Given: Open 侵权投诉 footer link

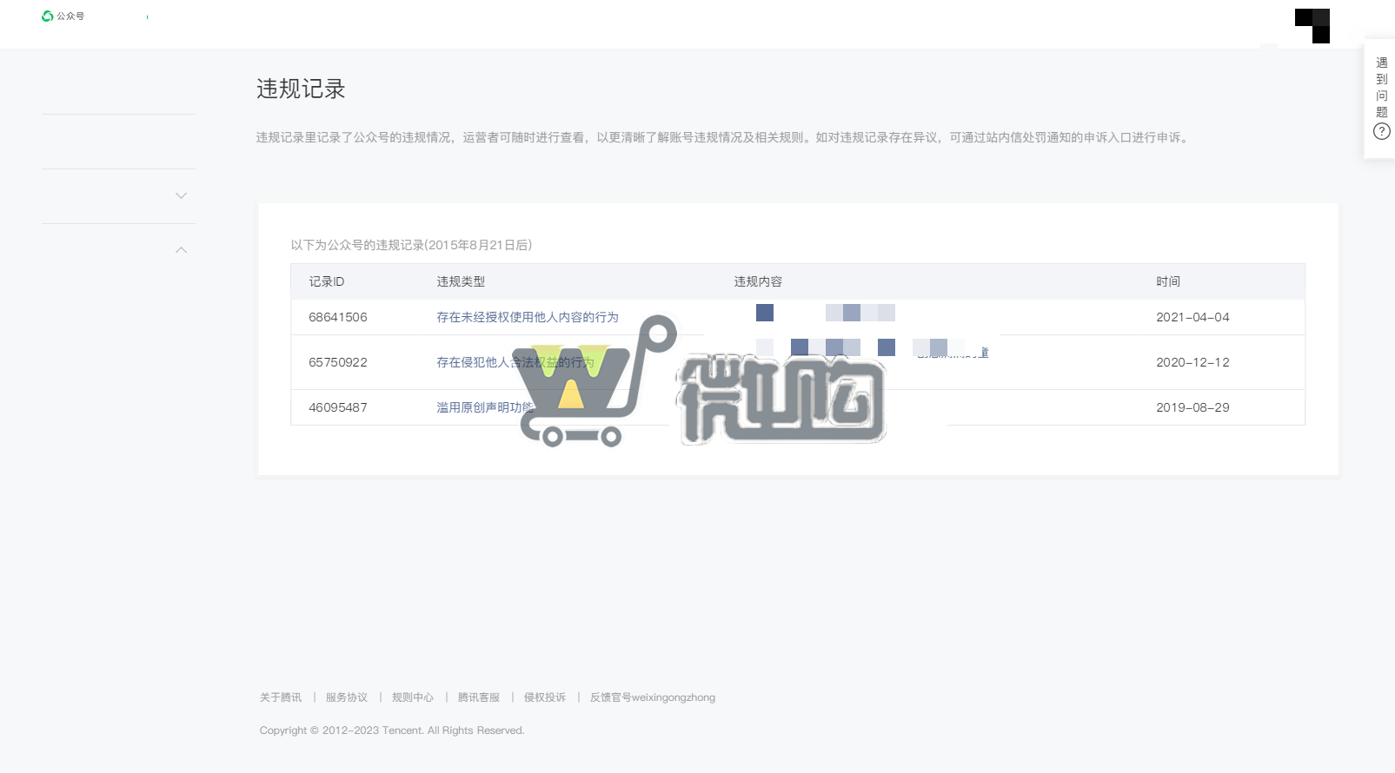Looking at the screenshot, I should 544,697.
